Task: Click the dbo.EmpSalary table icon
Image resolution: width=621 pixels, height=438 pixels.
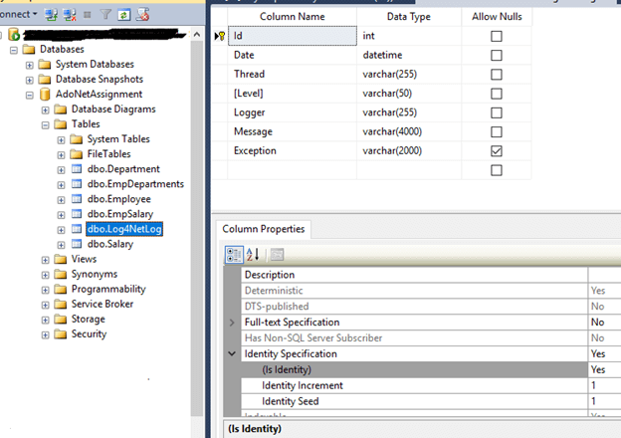Action: [x=77, y=214]
